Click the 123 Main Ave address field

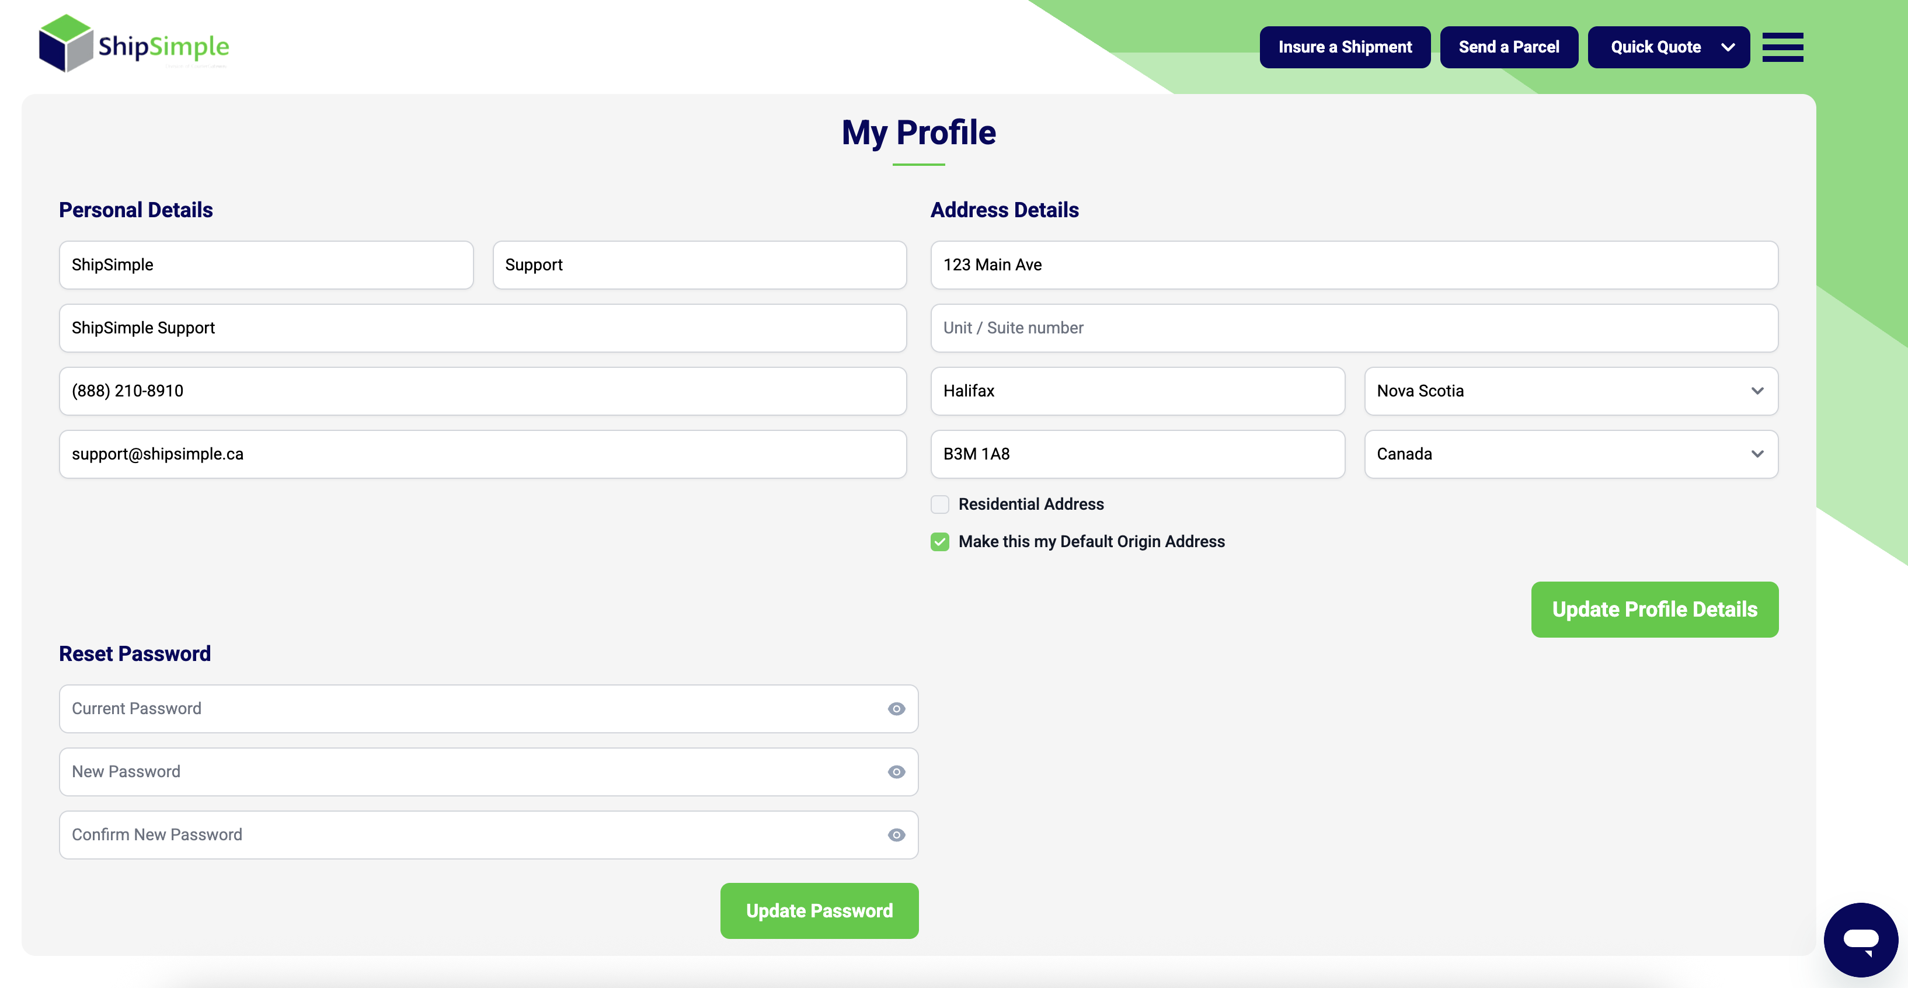(1353, 265)
